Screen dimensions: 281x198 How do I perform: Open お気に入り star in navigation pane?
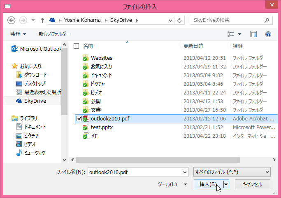(26, 66)
